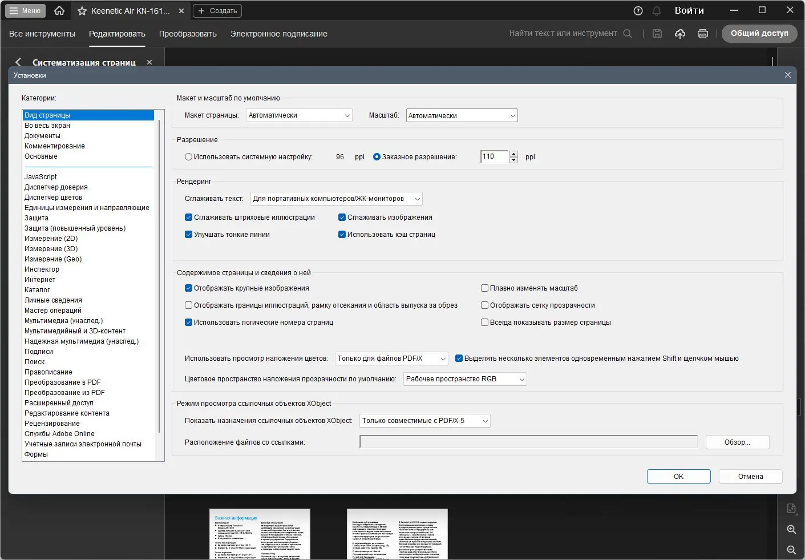Image resolution: width=805 pixels, height=560 pixels.
Task: Upload document to cloud via cloud icon
Action: (x=679, y=33)
